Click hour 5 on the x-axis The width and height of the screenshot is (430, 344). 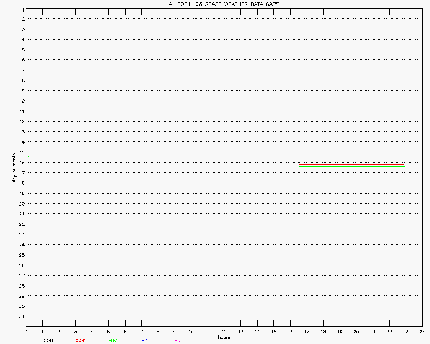[108, 332]
